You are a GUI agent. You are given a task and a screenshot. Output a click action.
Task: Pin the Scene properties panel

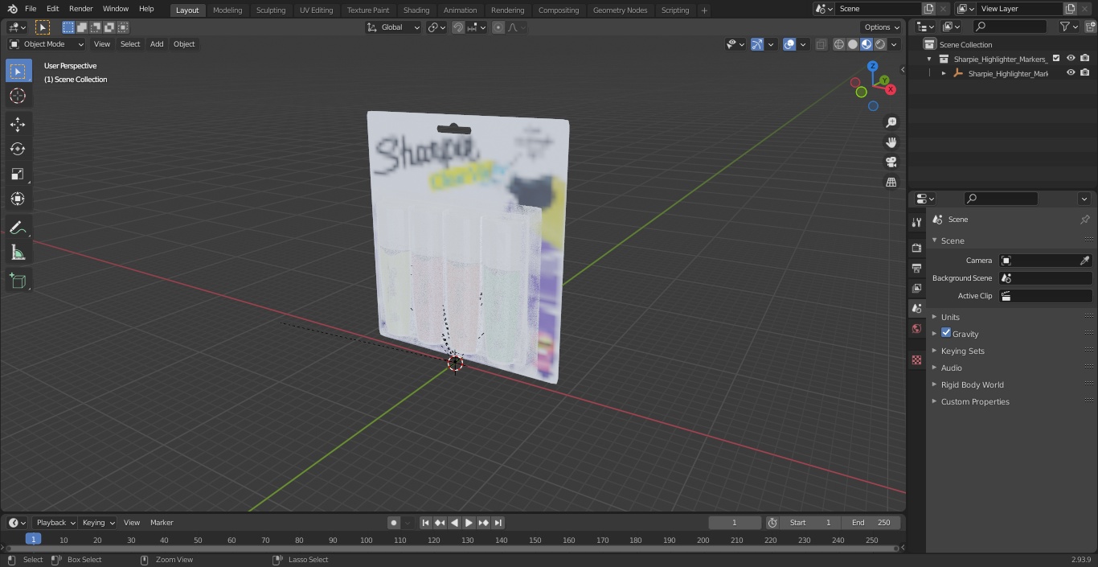(1084, 220)
